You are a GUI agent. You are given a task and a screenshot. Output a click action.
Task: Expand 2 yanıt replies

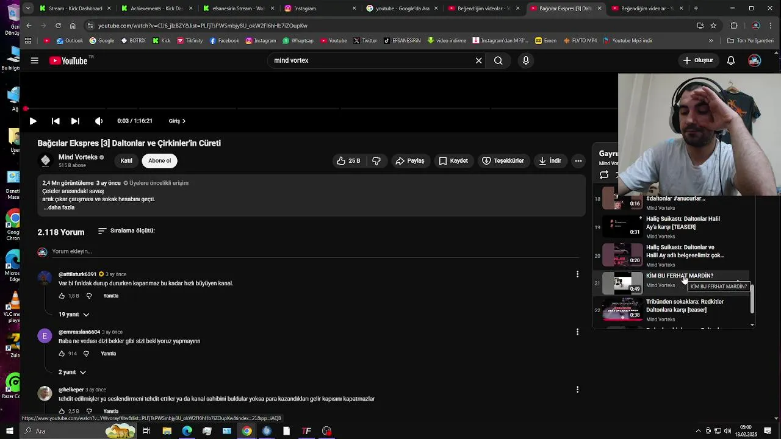click(72, 373)
